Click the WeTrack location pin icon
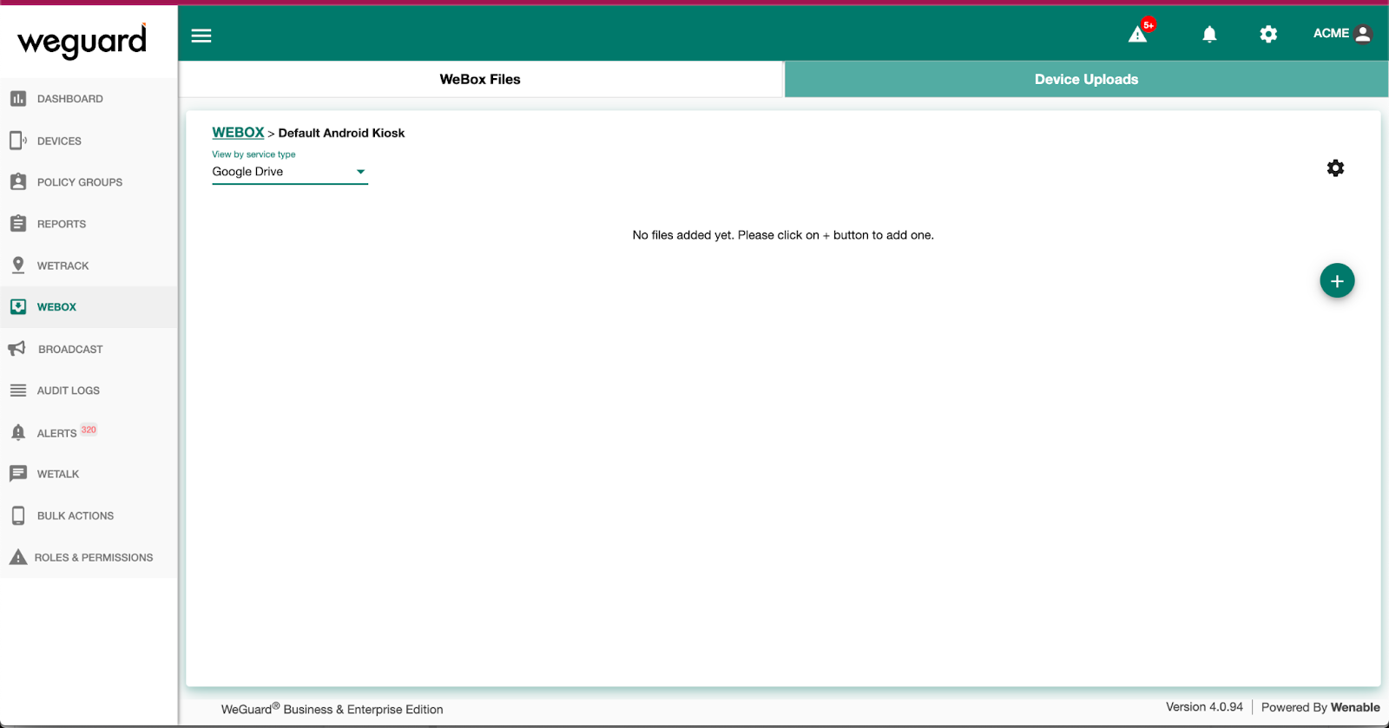1389x728 pixels. (x=18, y=266)
